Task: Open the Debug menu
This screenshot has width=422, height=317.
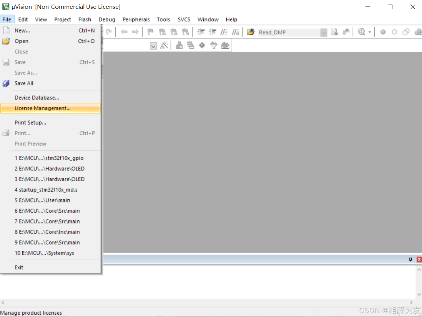Action: (107, 20)
